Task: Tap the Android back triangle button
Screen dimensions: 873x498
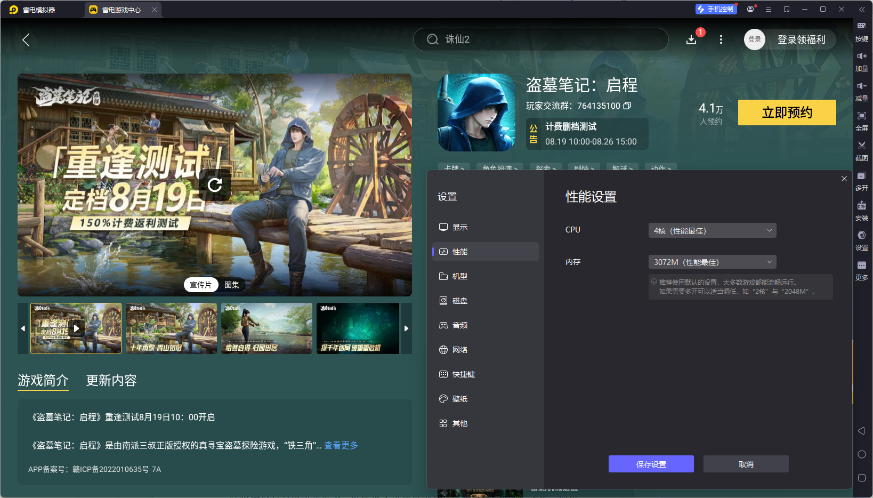Action: [x=861, y=431]
